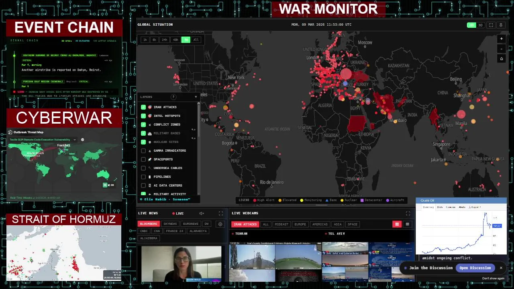The width and height of the screenshot is (514, 289).
Task: Uncheck the Military Bases layer
Action: (x=143, y=133)
